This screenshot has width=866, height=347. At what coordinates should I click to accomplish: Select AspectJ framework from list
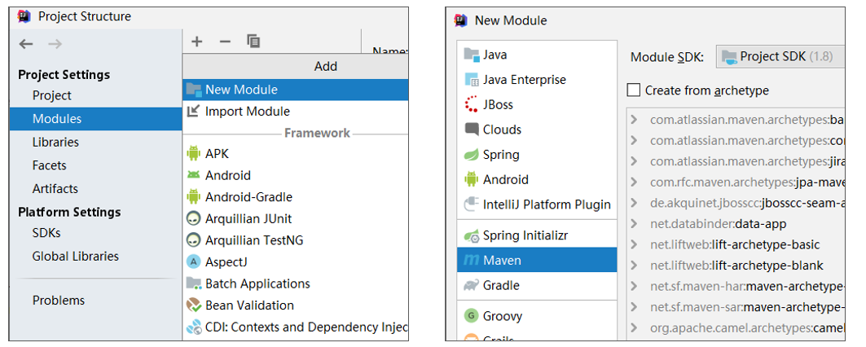pos(224,261)
